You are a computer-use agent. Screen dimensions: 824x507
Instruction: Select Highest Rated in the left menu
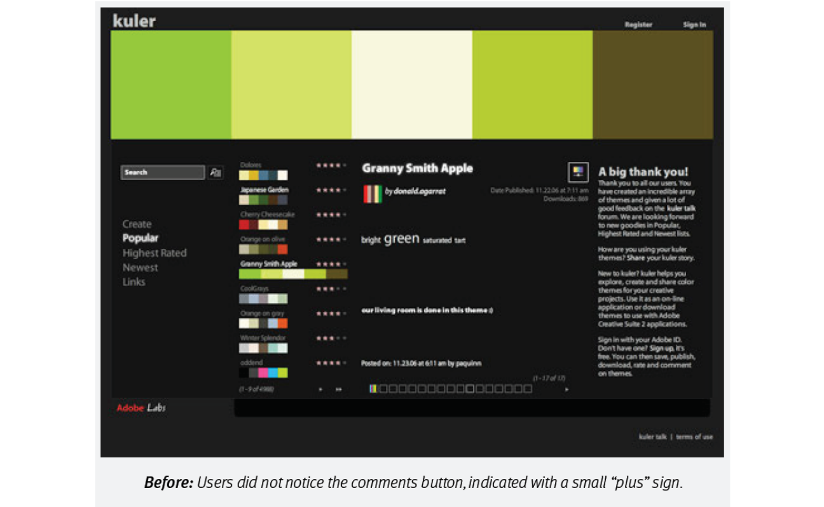pyautogui.click(x=154, y=253)
